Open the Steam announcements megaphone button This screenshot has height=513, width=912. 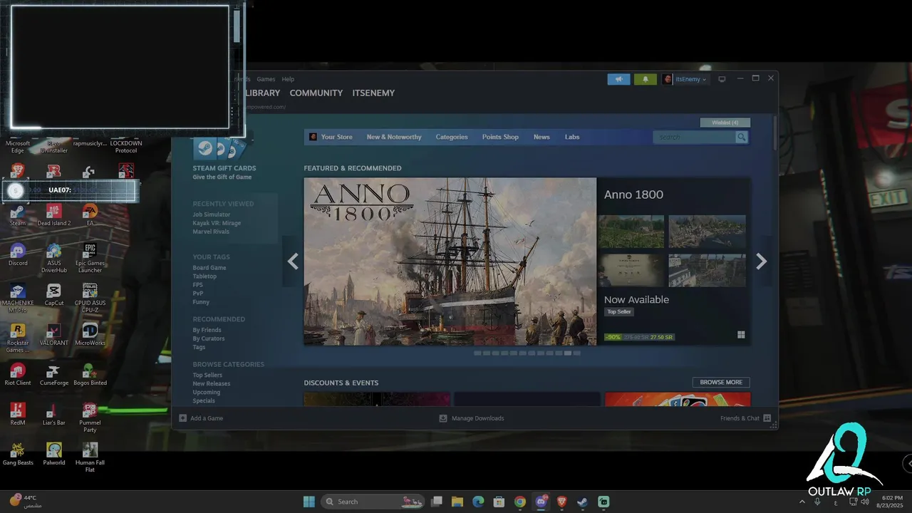pos(618,79)
